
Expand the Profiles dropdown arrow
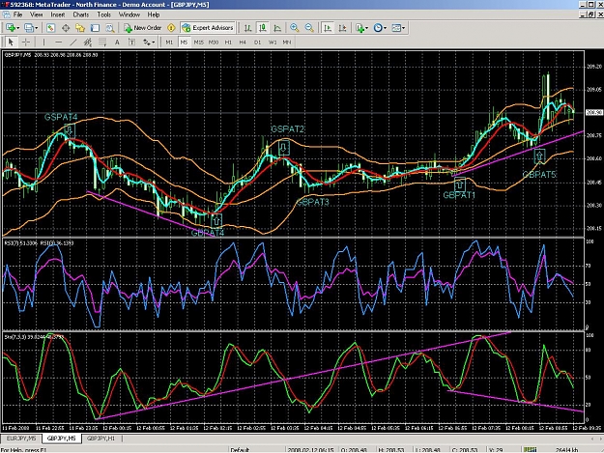36,28
